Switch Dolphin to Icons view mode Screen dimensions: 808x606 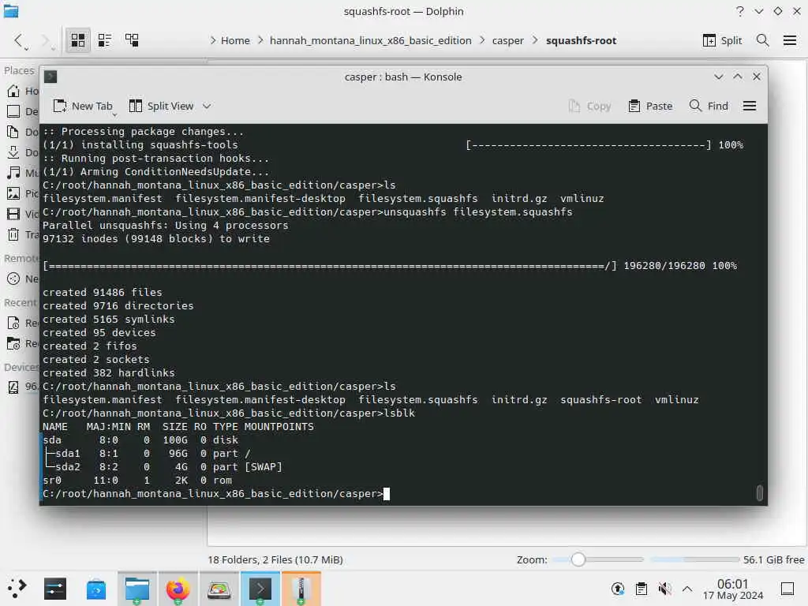[78, 41]
